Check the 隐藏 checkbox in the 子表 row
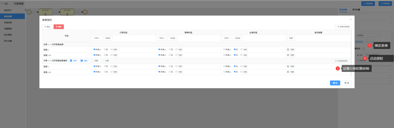 92,61
